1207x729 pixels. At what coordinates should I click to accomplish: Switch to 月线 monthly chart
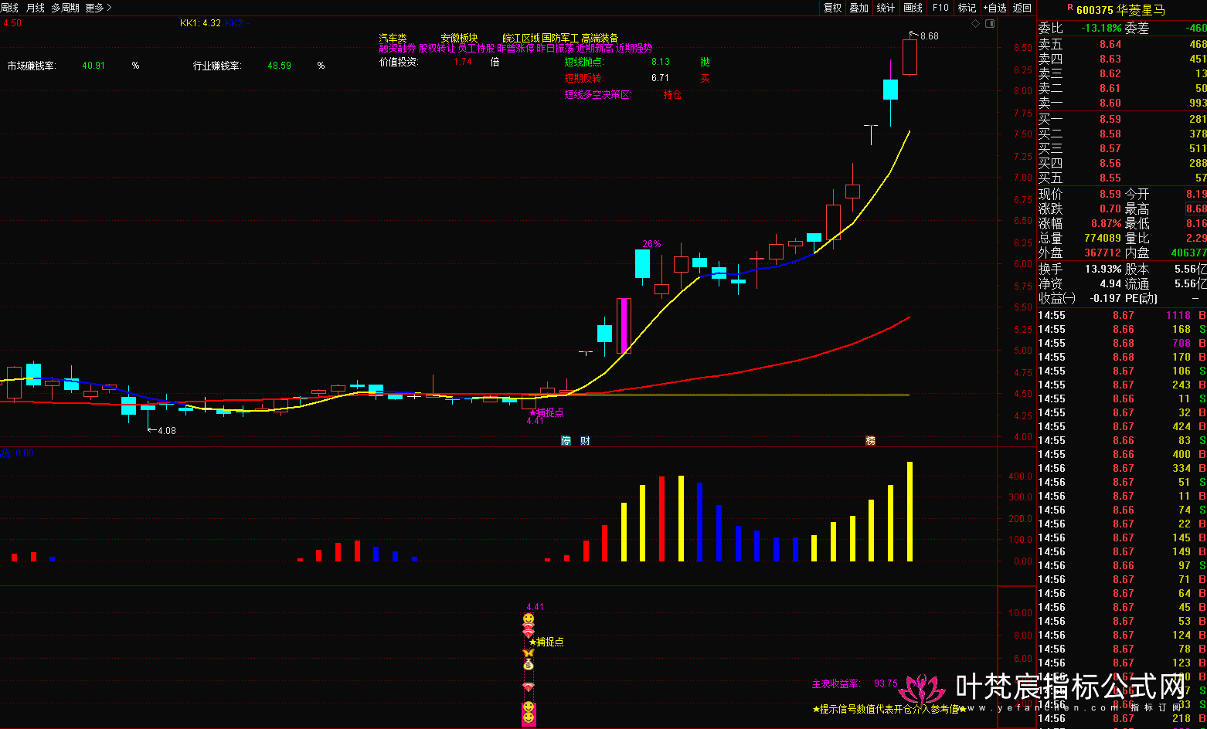pos(35,8)
